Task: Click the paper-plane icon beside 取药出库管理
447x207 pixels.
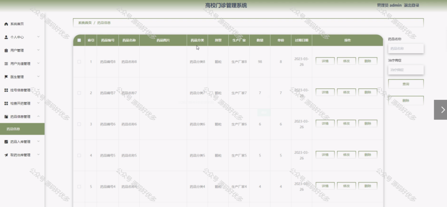Action: coord(6,155)
